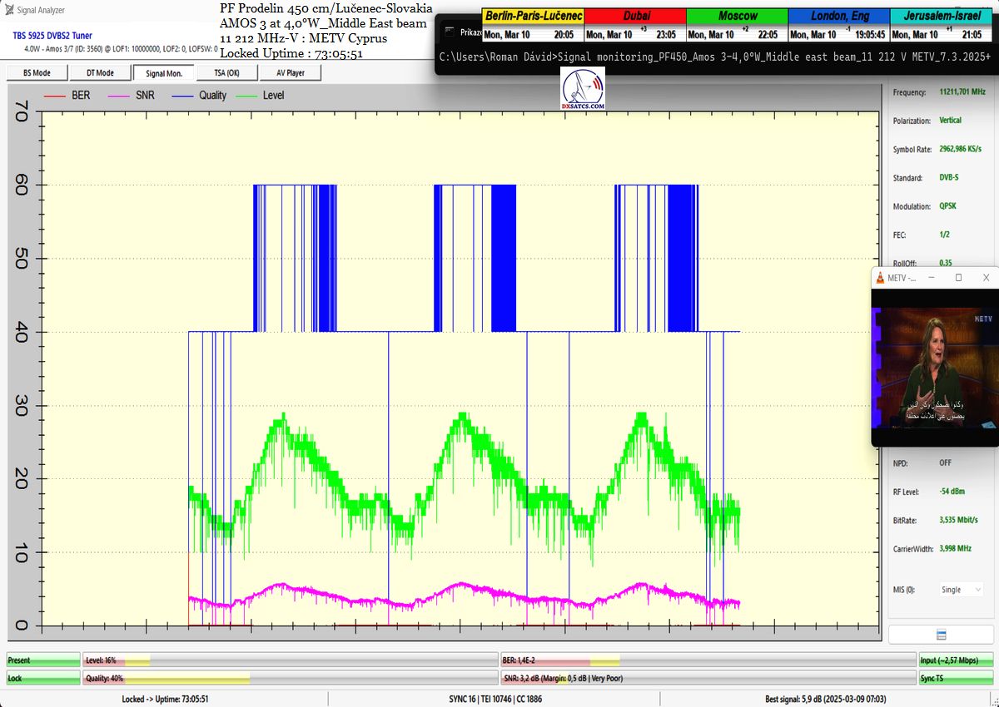
Task: Click the Quality 40% progress bar
Action: 290,679
